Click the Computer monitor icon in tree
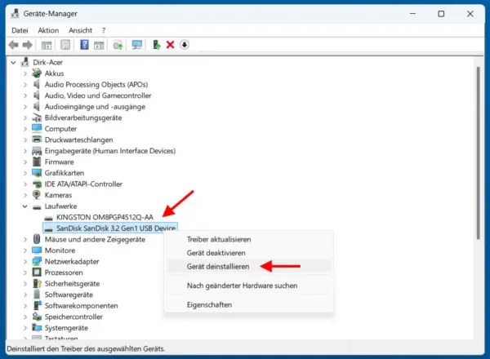 point(37,129)
